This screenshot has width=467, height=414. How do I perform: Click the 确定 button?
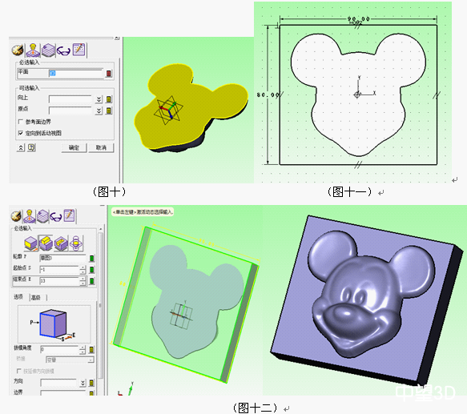(x=74, y=147)
